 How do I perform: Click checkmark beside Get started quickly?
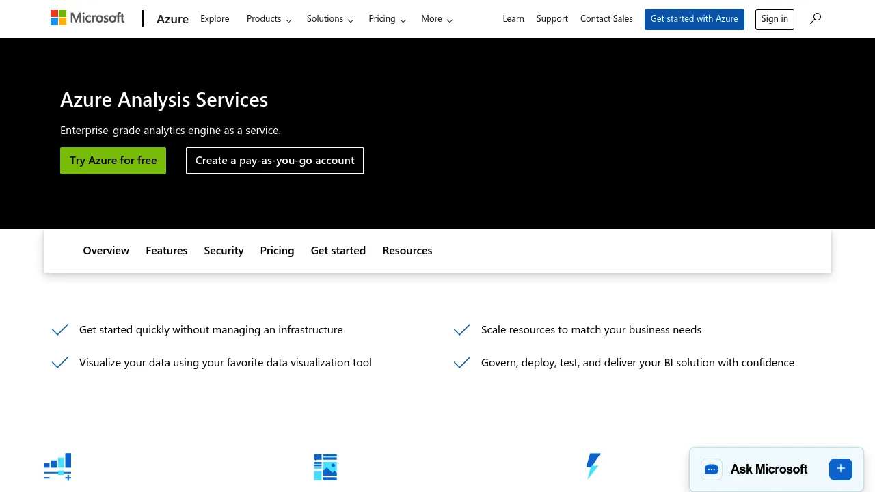click(x=60, y=330)
